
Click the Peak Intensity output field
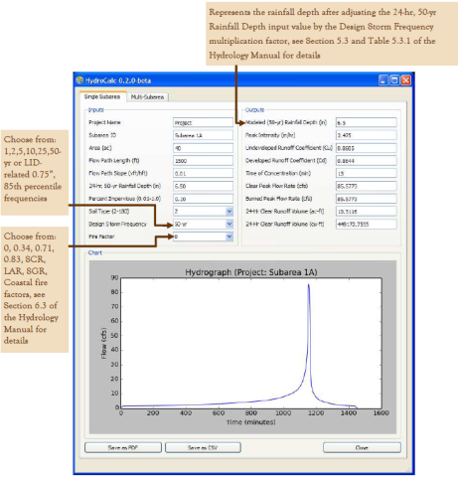click(x=366, y=135)
